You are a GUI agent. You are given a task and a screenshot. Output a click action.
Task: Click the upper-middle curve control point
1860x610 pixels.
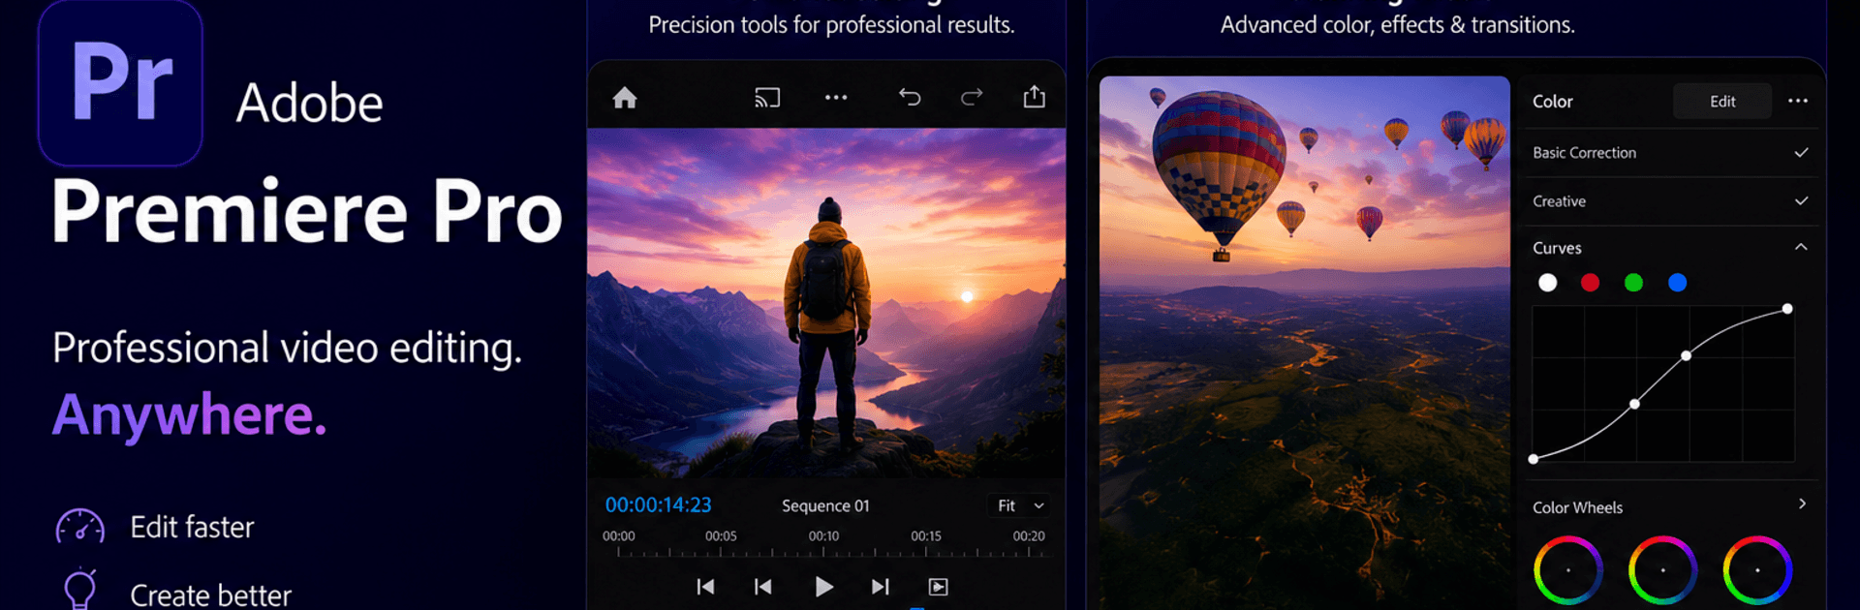[1687, 355]
